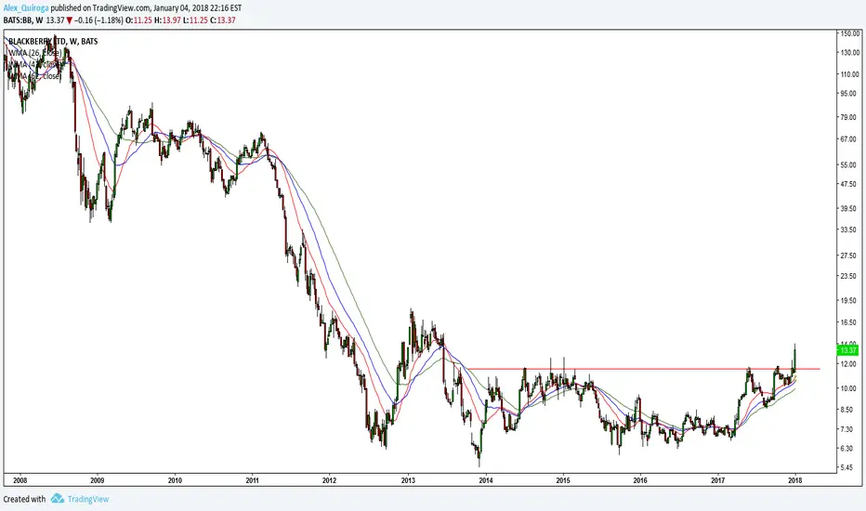Click the January 04, 2018 22:16 EST timestamp
The image size is (866, 511).
pos(197,8)
